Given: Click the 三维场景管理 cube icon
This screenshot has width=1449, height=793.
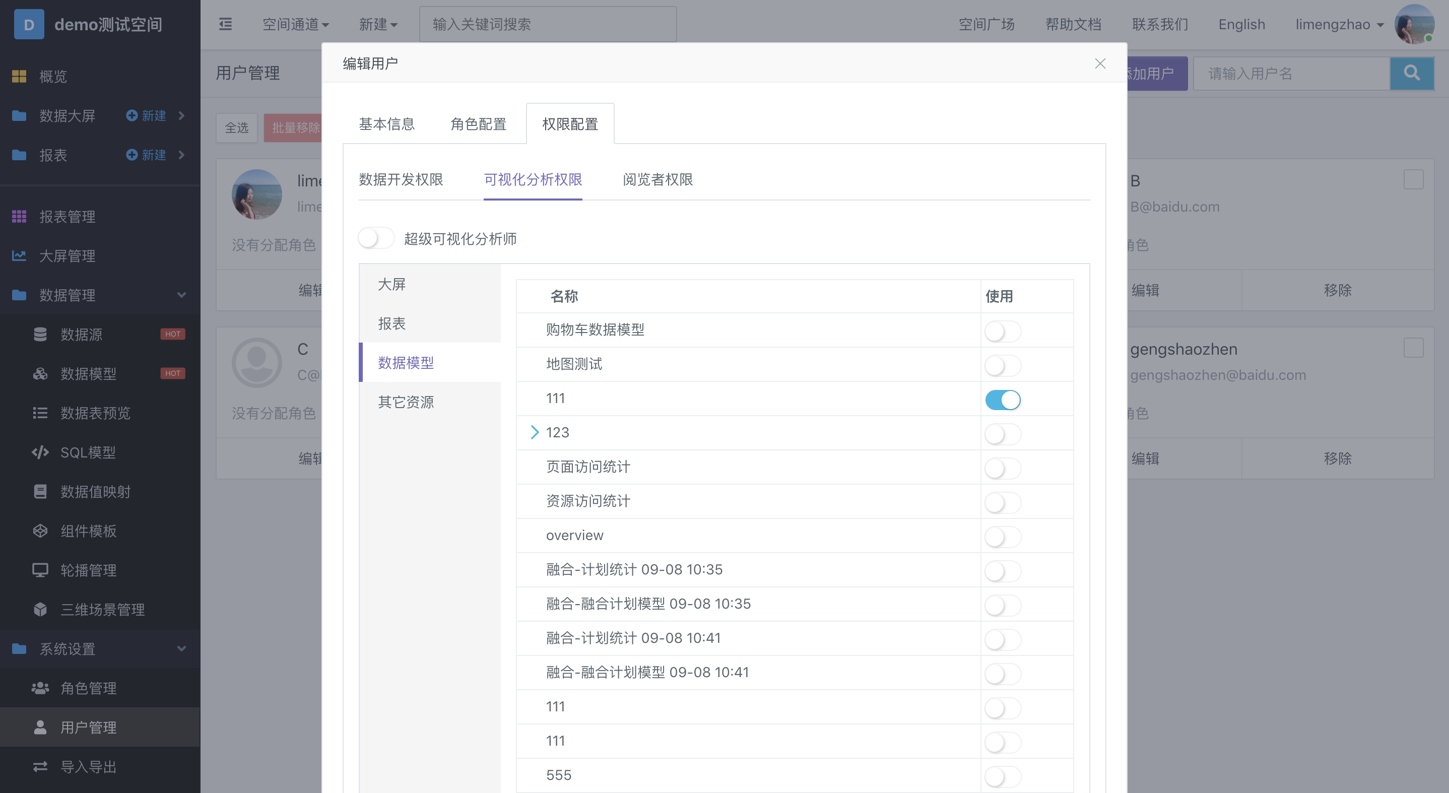Looking at the screenshot, I should tap(40, 609).
